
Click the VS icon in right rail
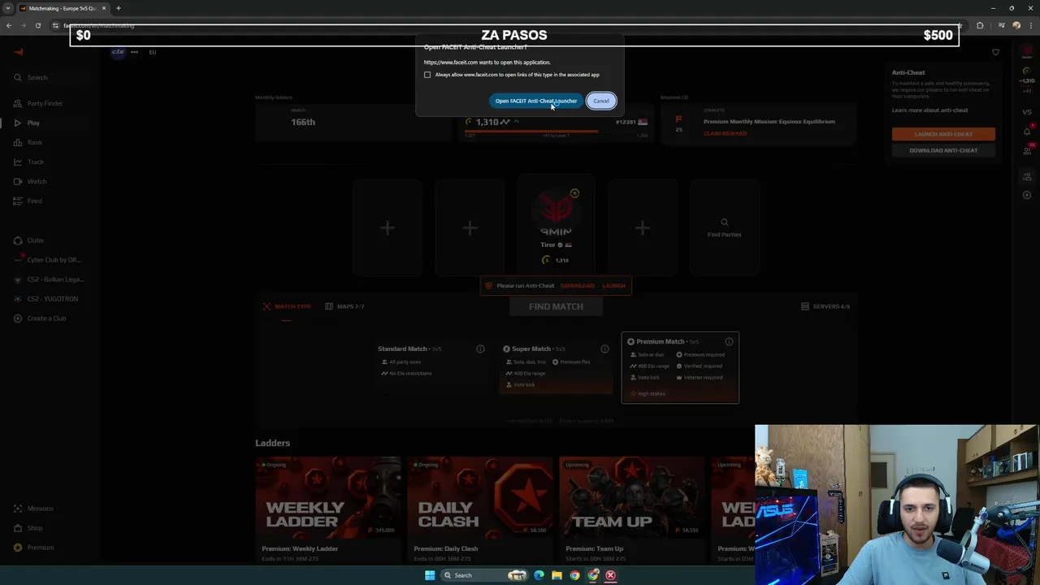coord(1027,112)
